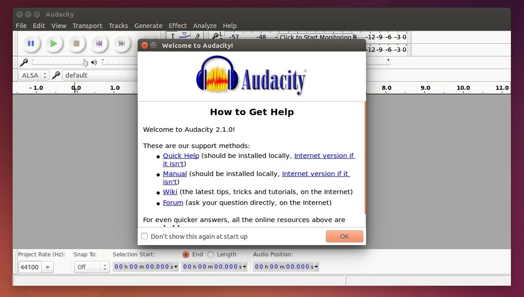Select the Length radio button
Image resolution: width=524 pixels, height=297 pixels.
point(210,255)
